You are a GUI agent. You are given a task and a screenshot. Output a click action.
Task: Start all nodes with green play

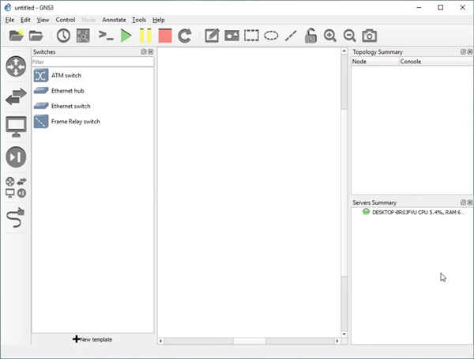pyautogui.click(x=126, y=36)
